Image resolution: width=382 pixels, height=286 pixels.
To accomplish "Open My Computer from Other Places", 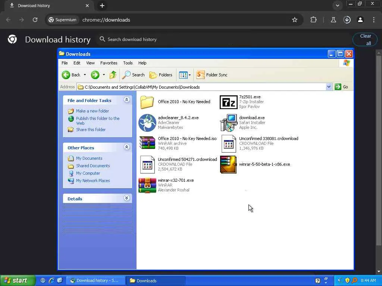I will 88,174.
